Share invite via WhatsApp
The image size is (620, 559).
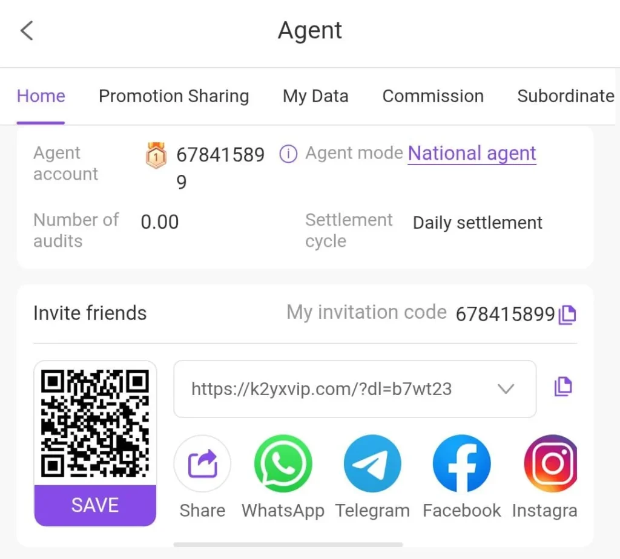283,463
